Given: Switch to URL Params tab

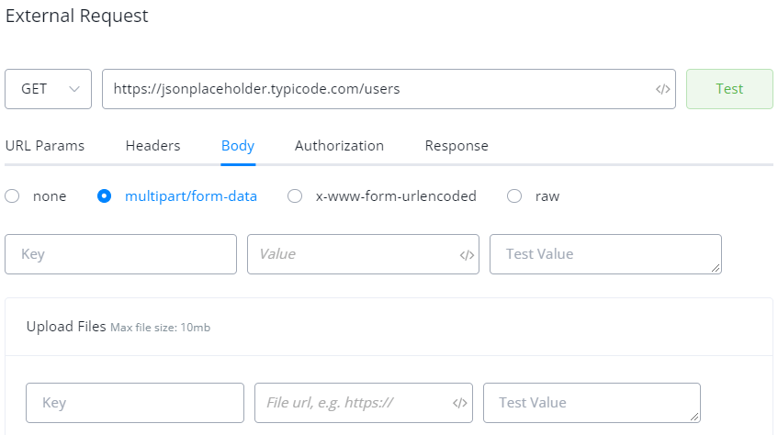Looking at the screenshot, I should click(44, 146).
